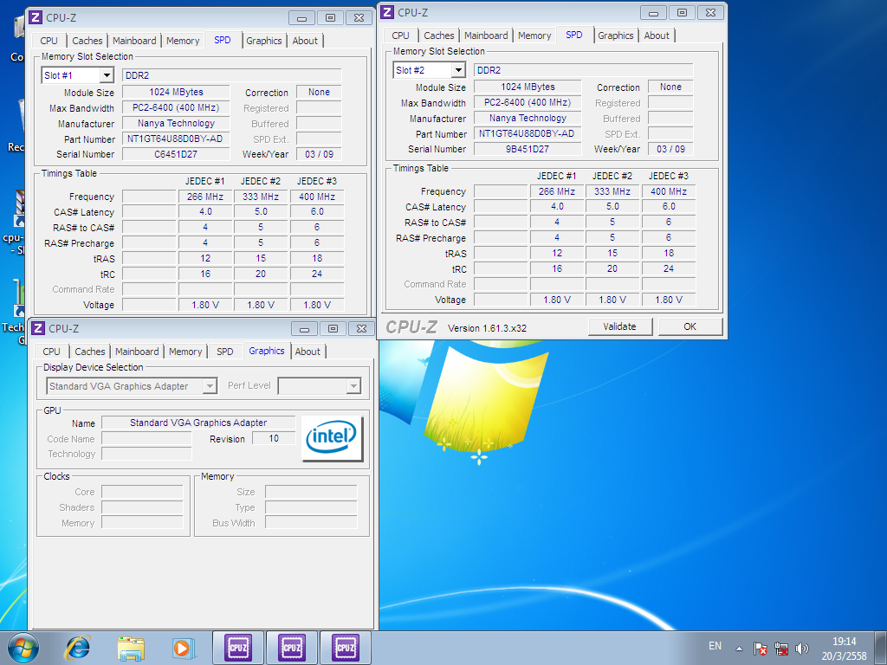Click Slot #2 Correction value None
887x665 pixels.
[x=670, y=87]
